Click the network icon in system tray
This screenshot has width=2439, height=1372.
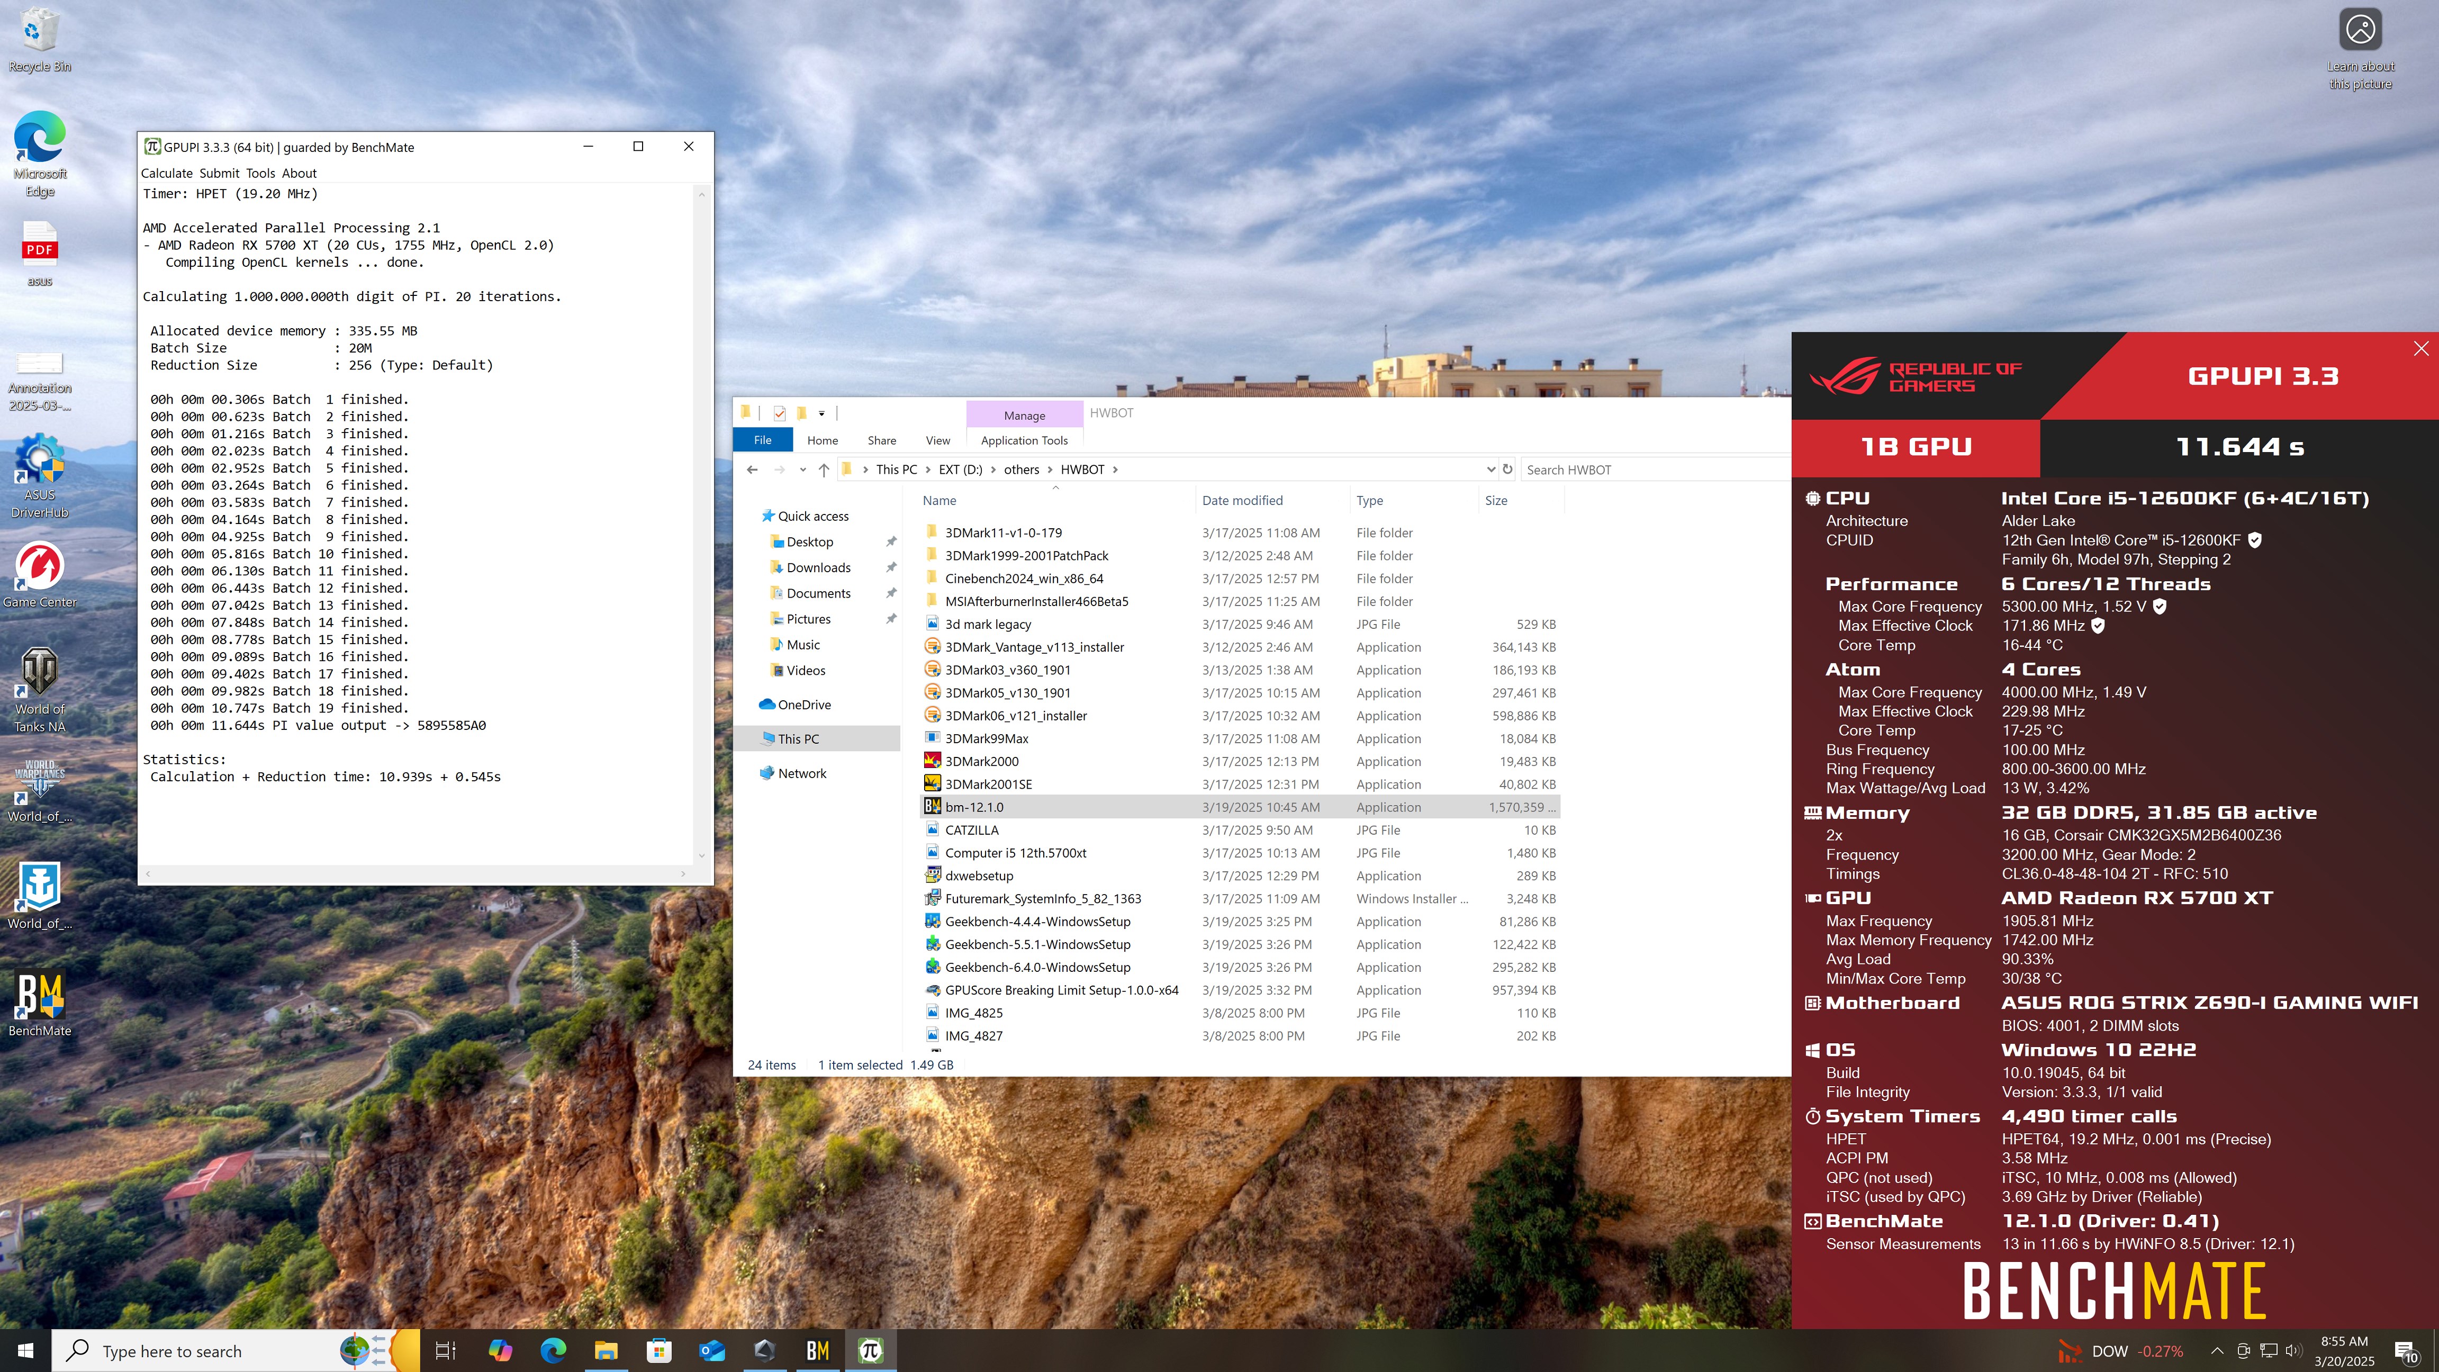2269,1350
